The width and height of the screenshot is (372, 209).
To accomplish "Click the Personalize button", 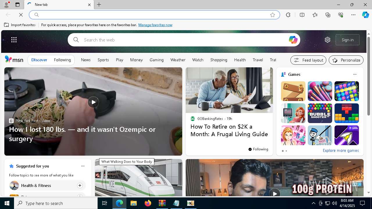I will click(346, 60).
